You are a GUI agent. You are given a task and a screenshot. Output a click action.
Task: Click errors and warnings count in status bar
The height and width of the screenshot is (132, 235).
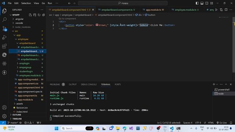pos(29,122)
